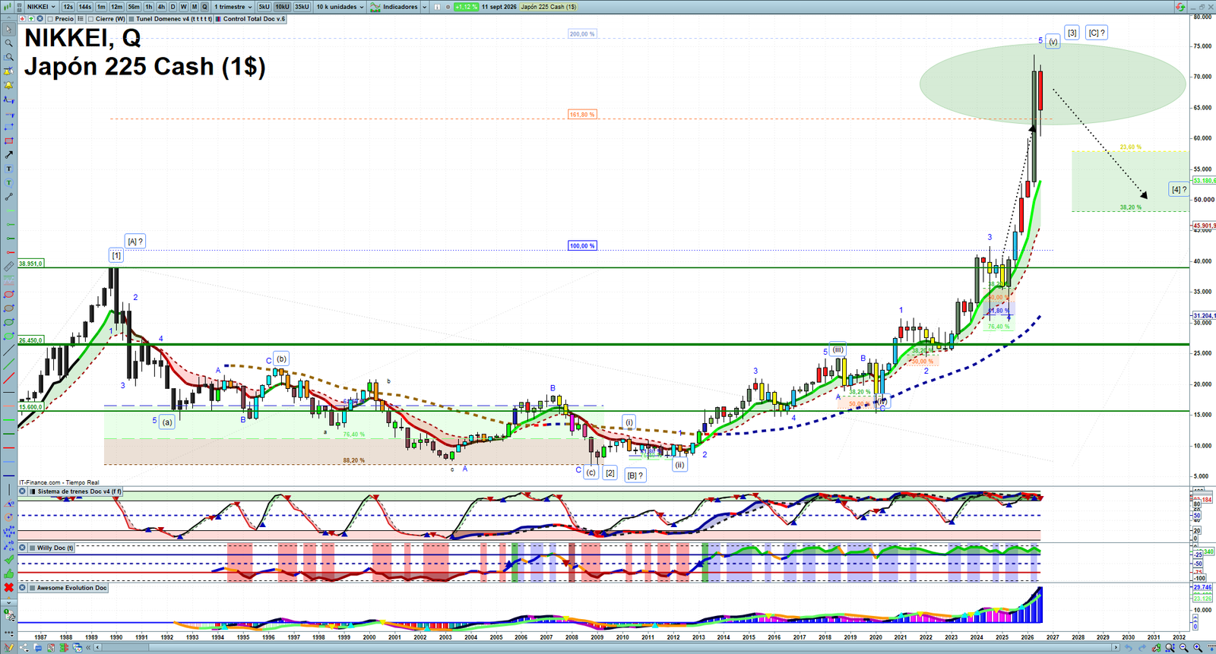The height and width of the screenshot is (654, 1216).
Task: Click the undo arrow in bottom bar
Action: [1129, 648]
